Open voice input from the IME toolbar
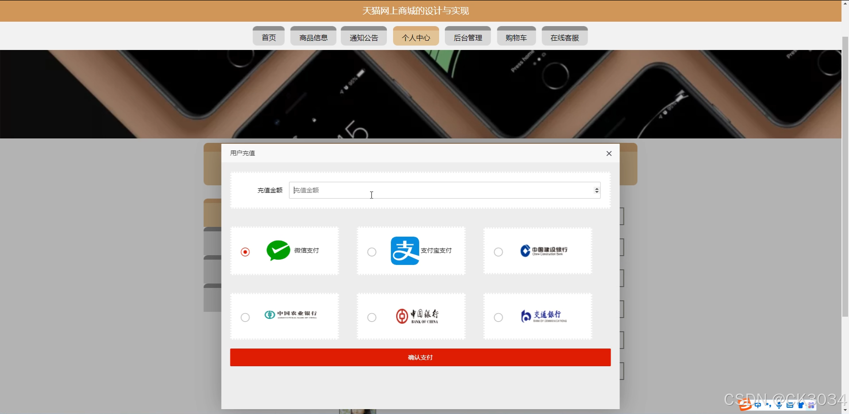 pos(779,406)
